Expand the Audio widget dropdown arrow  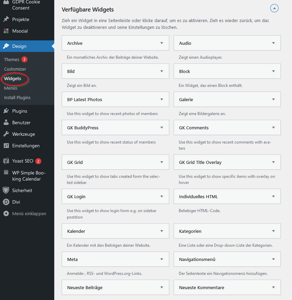click(x=273, y=43)
